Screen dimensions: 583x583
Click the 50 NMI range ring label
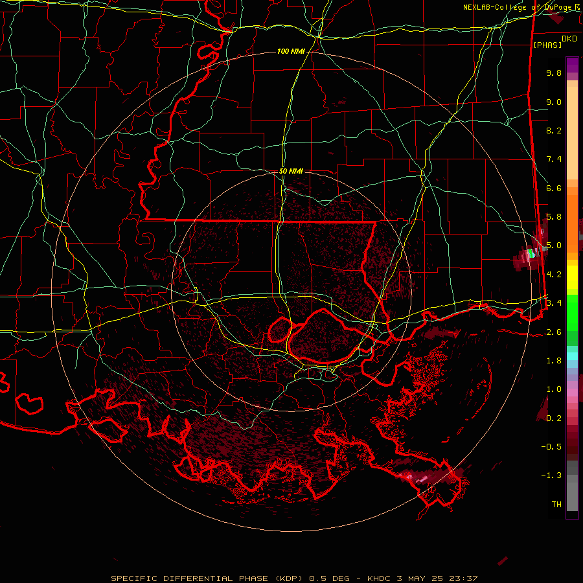click(x=291, y=171)
